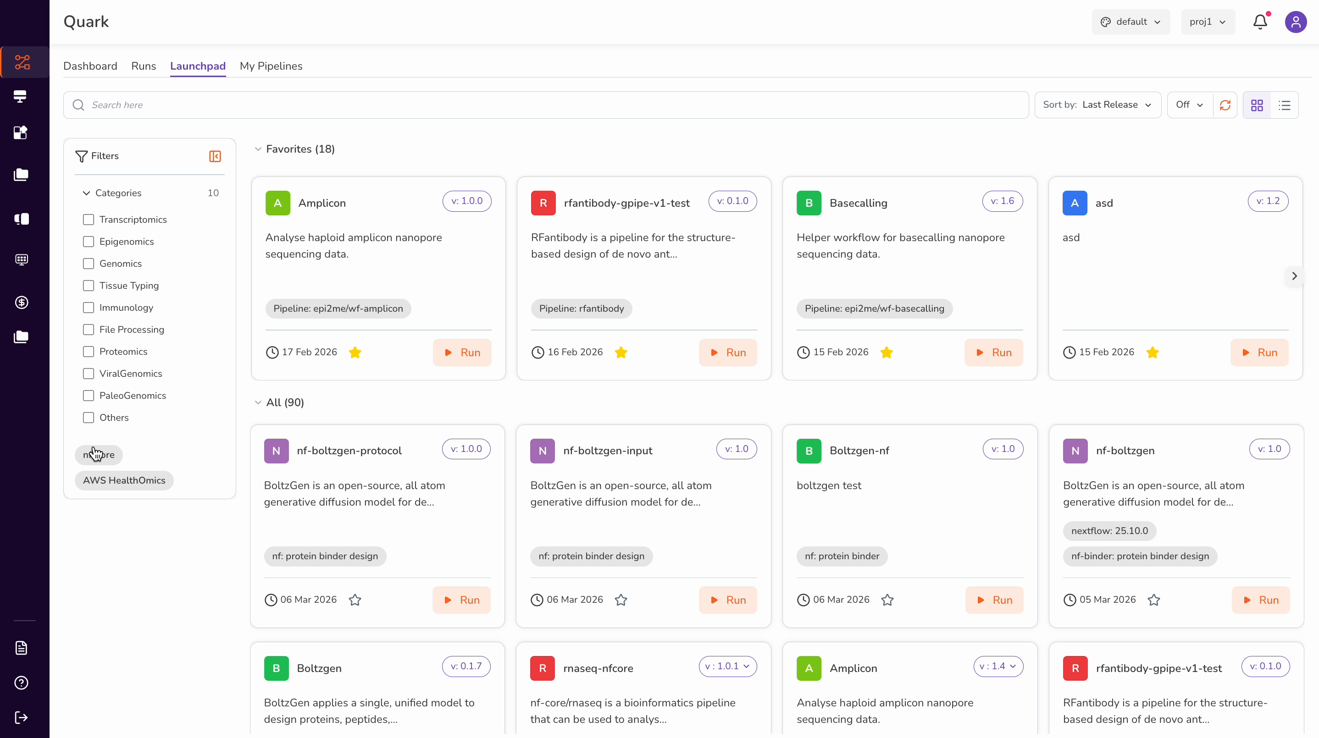The width and height of the screenshot is (1319, 738).
Task: Open the user profile avatar
Action: coord(1296,22)
